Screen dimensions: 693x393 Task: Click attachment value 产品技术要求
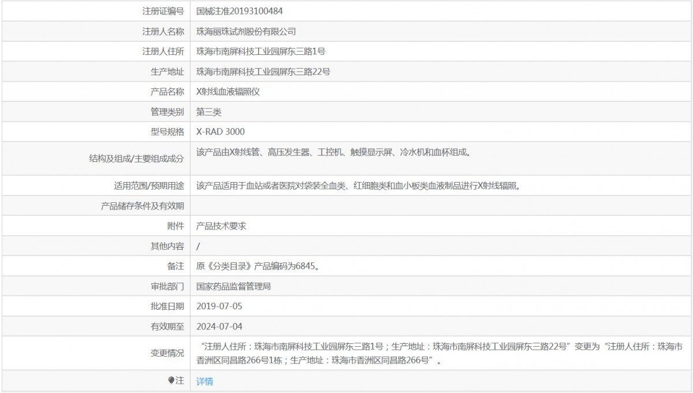pos(221,226)
